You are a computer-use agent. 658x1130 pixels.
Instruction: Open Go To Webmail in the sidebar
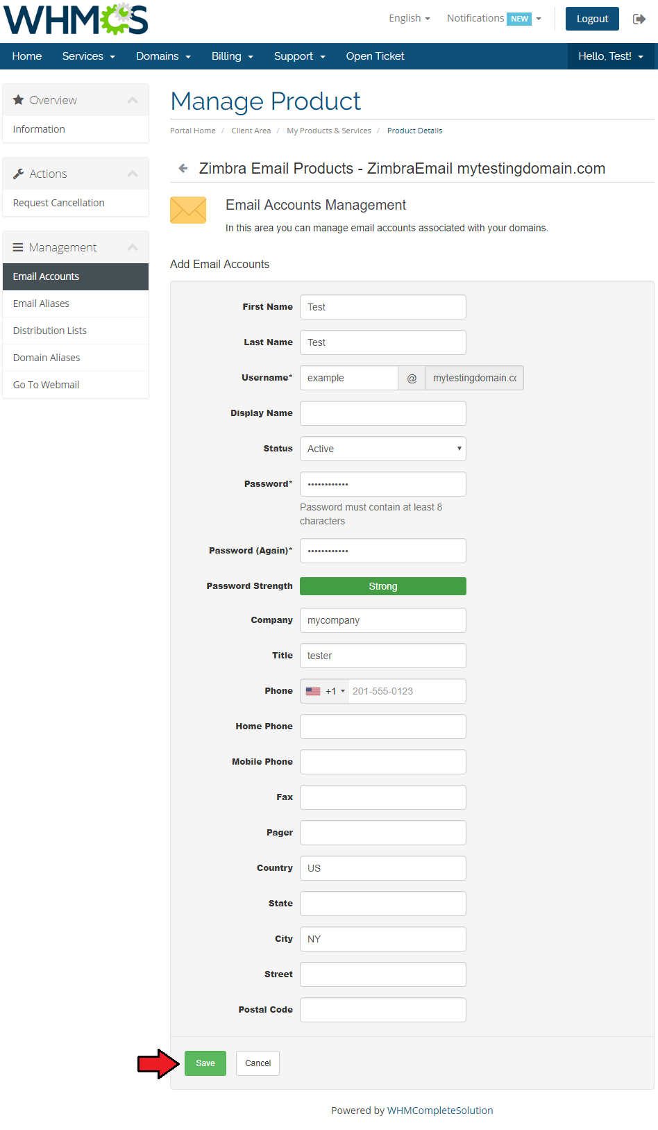tap(76, 385)
